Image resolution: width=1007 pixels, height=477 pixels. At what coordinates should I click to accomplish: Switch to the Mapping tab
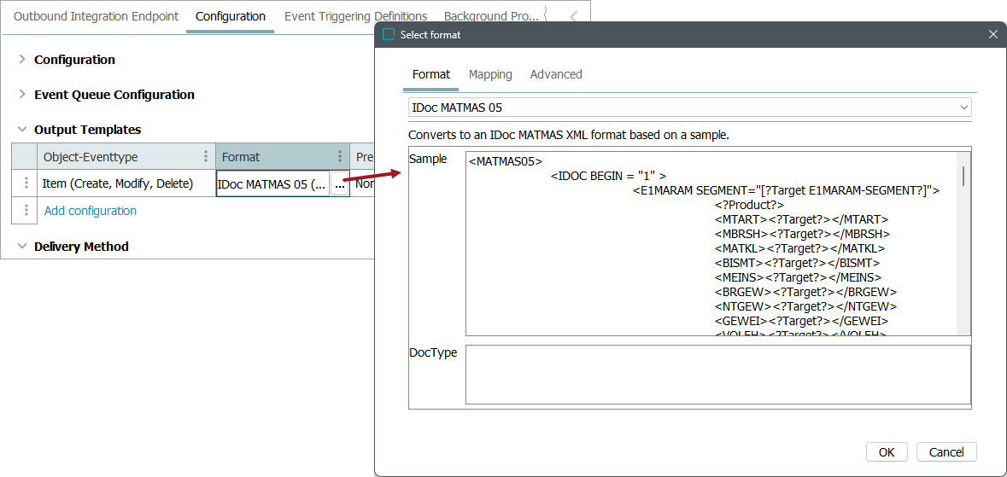[490, 74]
